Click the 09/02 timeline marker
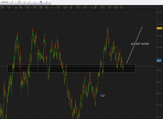 pyautogui.click(x=78, y=8)
